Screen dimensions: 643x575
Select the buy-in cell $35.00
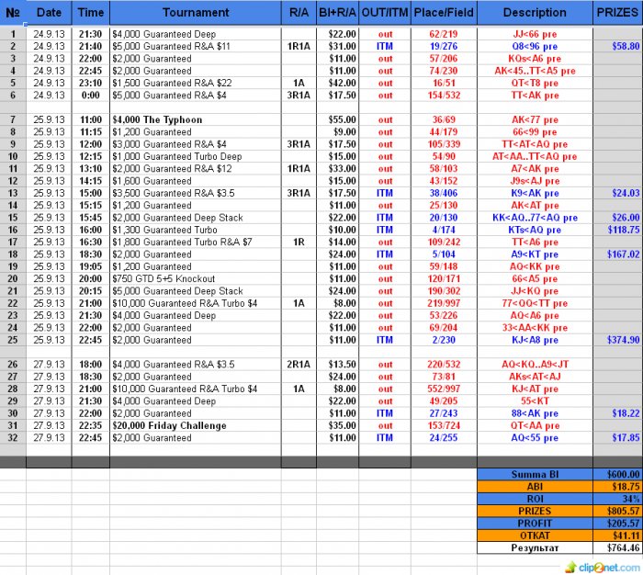[x=337, y=425]
